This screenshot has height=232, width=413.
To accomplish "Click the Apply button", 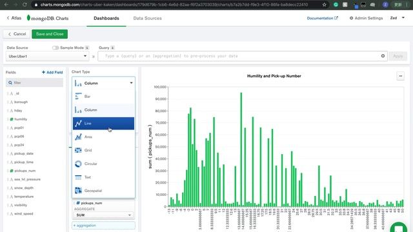I will coord(398,56).
